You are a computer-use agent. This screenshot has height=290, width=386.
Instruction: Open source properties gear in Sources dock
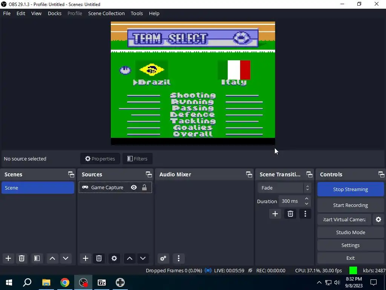click(114, 258)
